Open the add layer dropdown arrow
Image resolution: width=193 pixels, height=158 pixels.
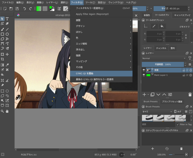click(x=148, y=94)
